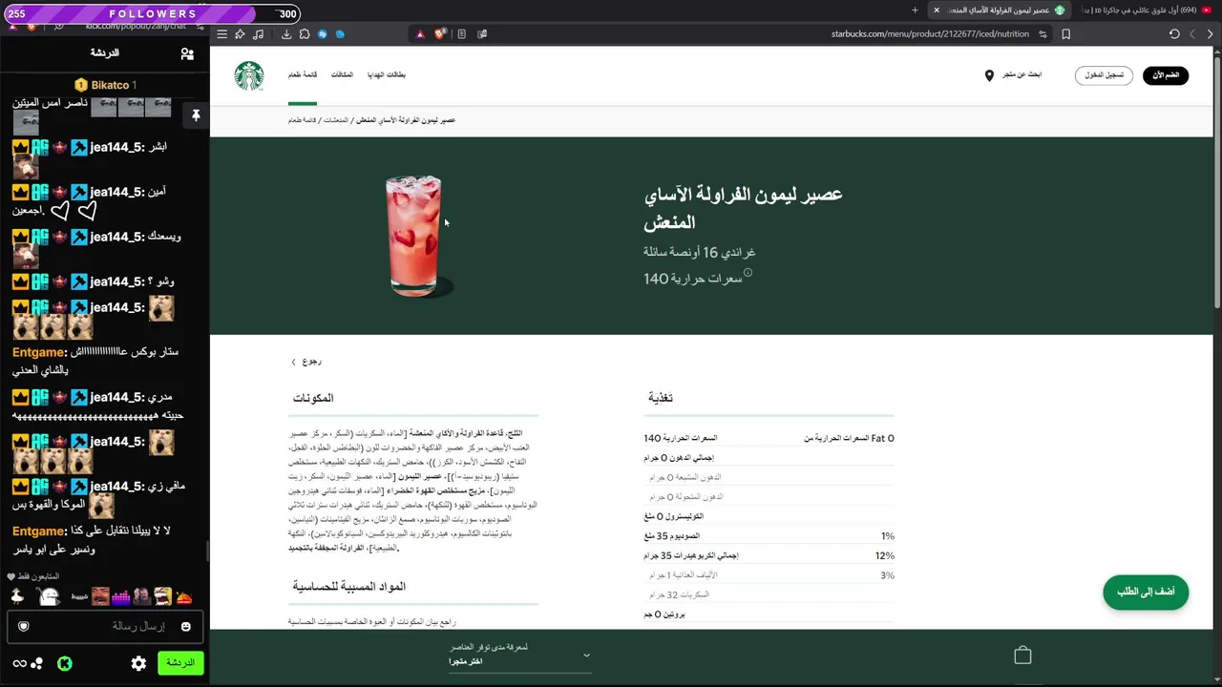
Task: Click the انضم الآن join now button
Action: 1166,75
